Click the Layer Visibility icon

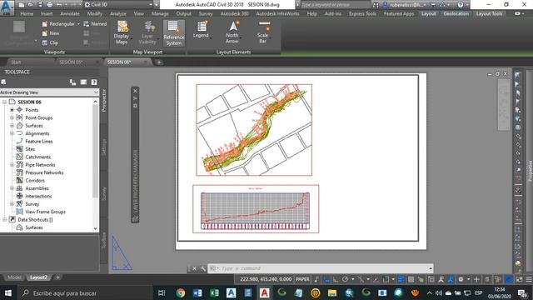click(147, 32)
